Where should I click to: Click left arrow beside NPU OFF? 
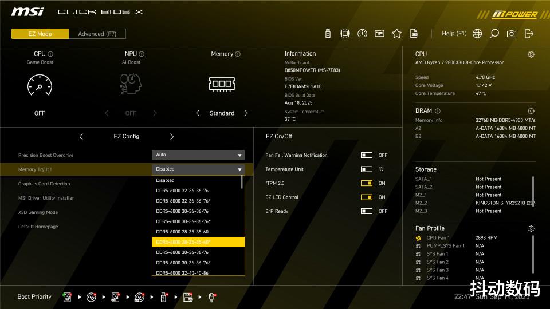pos(107,113)
